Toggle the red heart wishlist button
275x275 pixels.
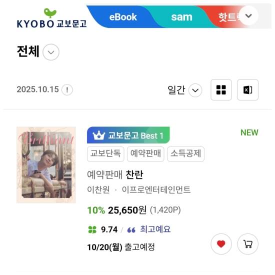(x=221, y=244)
